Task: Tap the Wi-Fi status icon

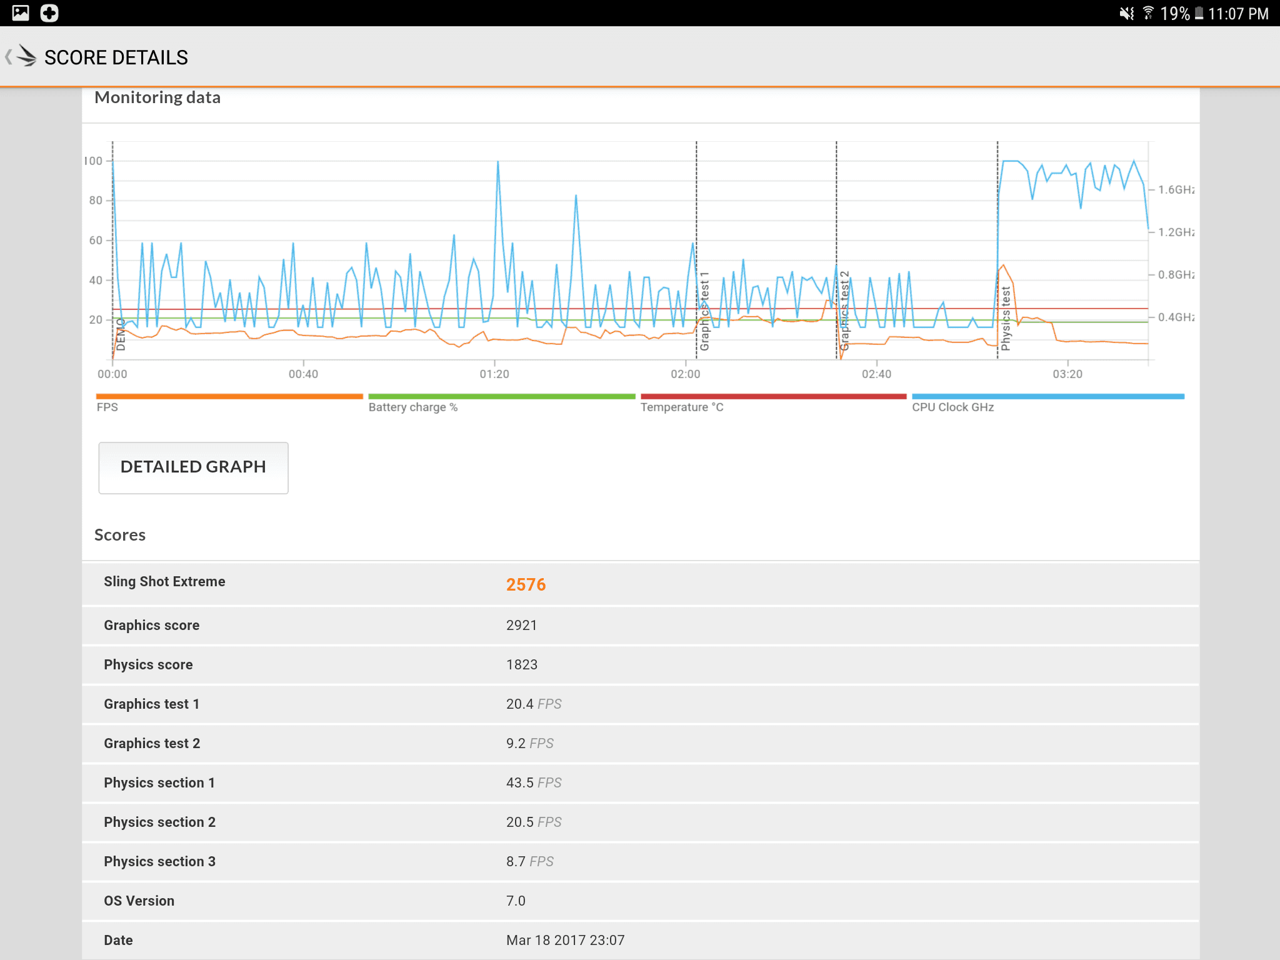Action: (x=1148, y=13)
